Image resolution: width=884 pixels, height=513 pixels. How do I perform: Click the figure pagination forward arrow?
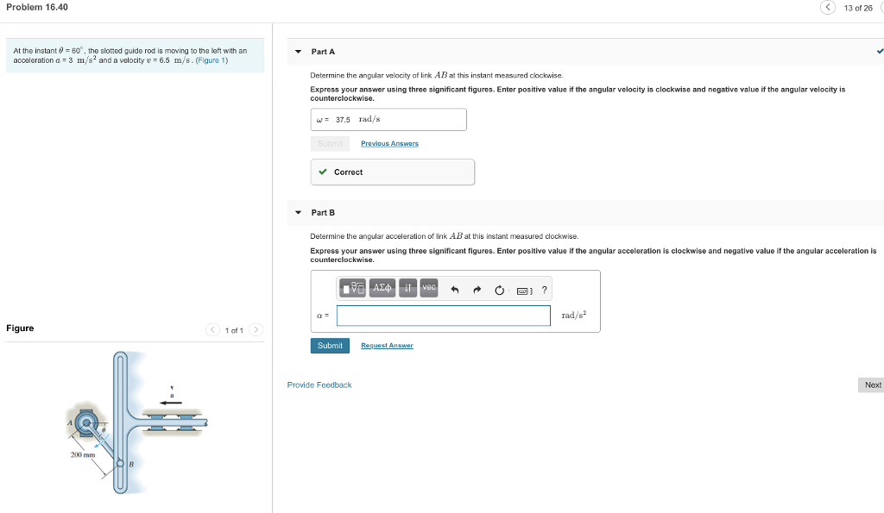coord(256,329)
